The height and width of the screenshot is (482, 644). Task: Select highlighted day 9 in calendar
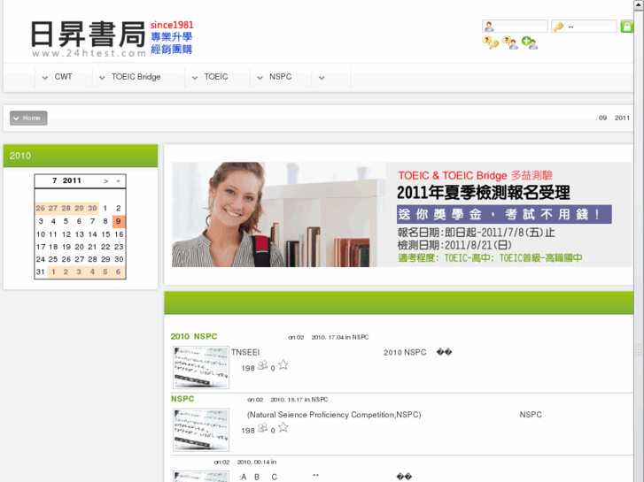pos(119,221)
